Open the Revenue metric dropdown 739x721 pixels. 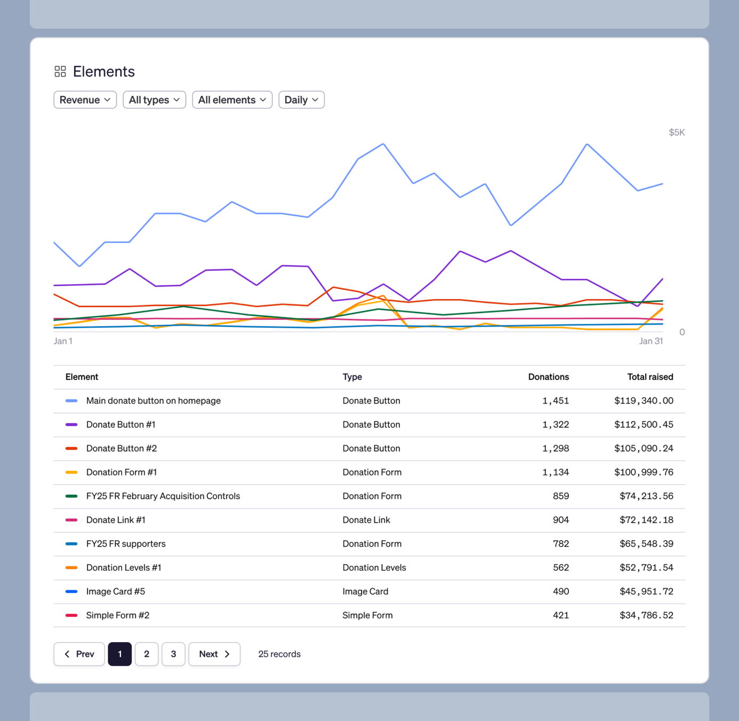(x=85, y=100)
